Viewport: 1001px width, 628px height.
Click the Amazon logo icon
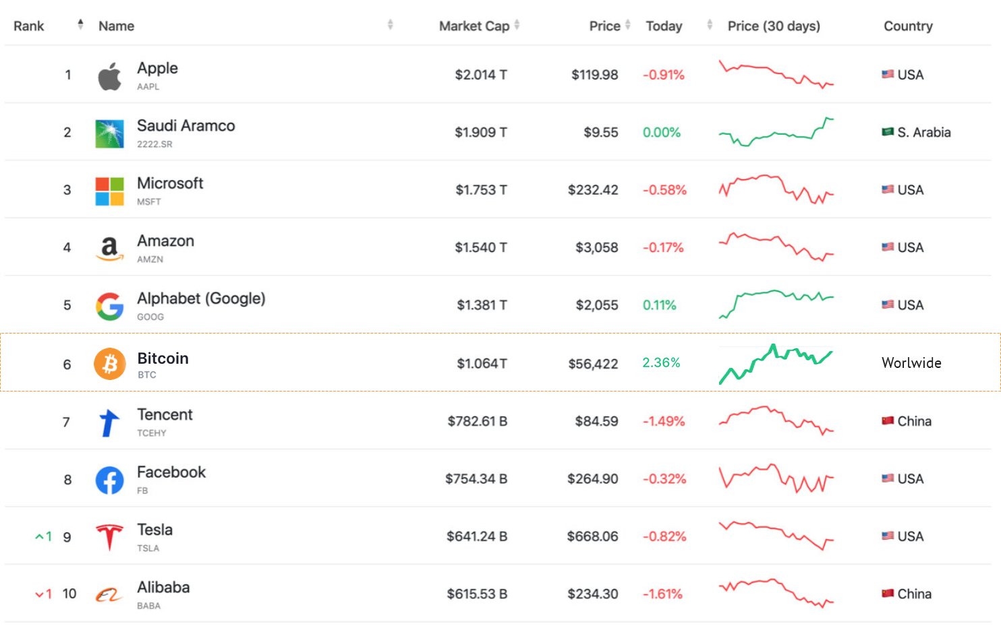[x=109, y=249]
